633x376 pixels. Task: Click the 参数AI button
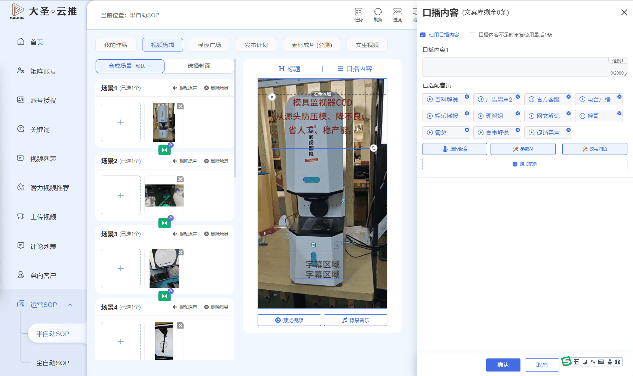coord(523,149)
